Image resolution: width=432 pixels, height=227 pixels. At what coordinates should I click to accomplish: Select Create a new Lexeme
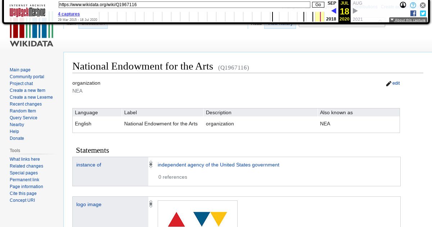(x=31, y=97)
